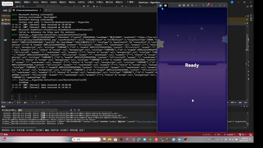This screenshot has height=148, width=263.
Task: Open the 调试(D) debug menu
Action: [x=63, y=2]
